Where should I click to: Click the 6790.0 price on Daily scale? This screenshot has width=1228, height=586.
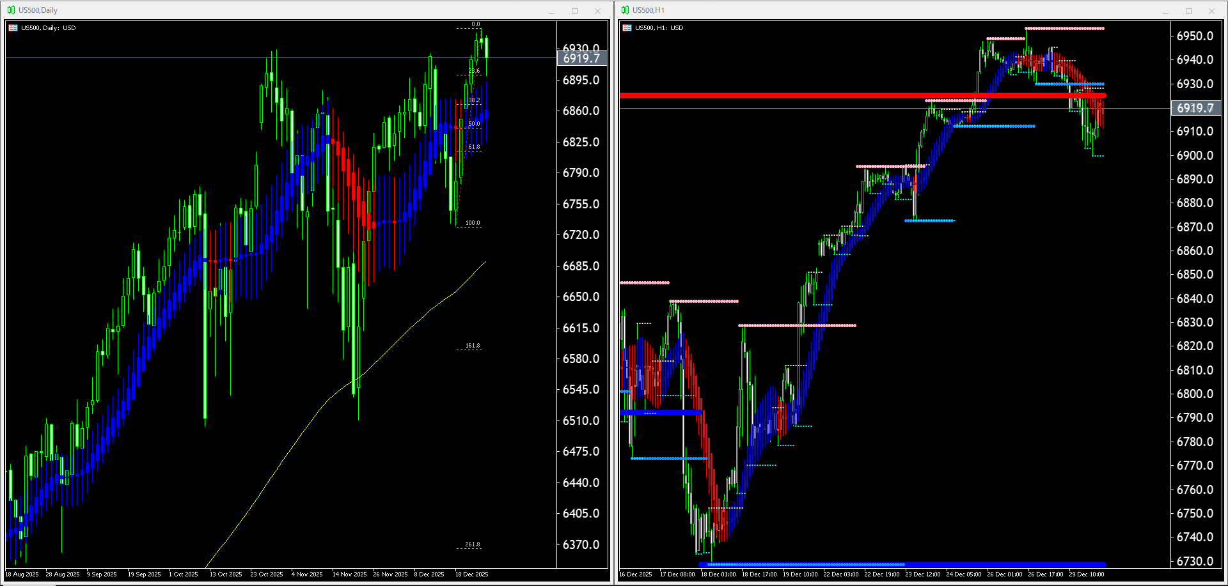581,173
